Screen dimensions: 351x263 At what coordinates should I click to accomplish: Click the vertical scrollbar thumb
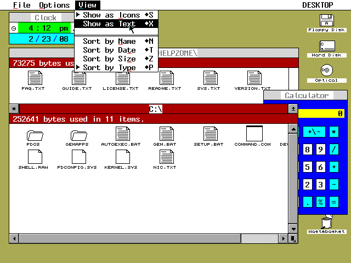point(293,179)
